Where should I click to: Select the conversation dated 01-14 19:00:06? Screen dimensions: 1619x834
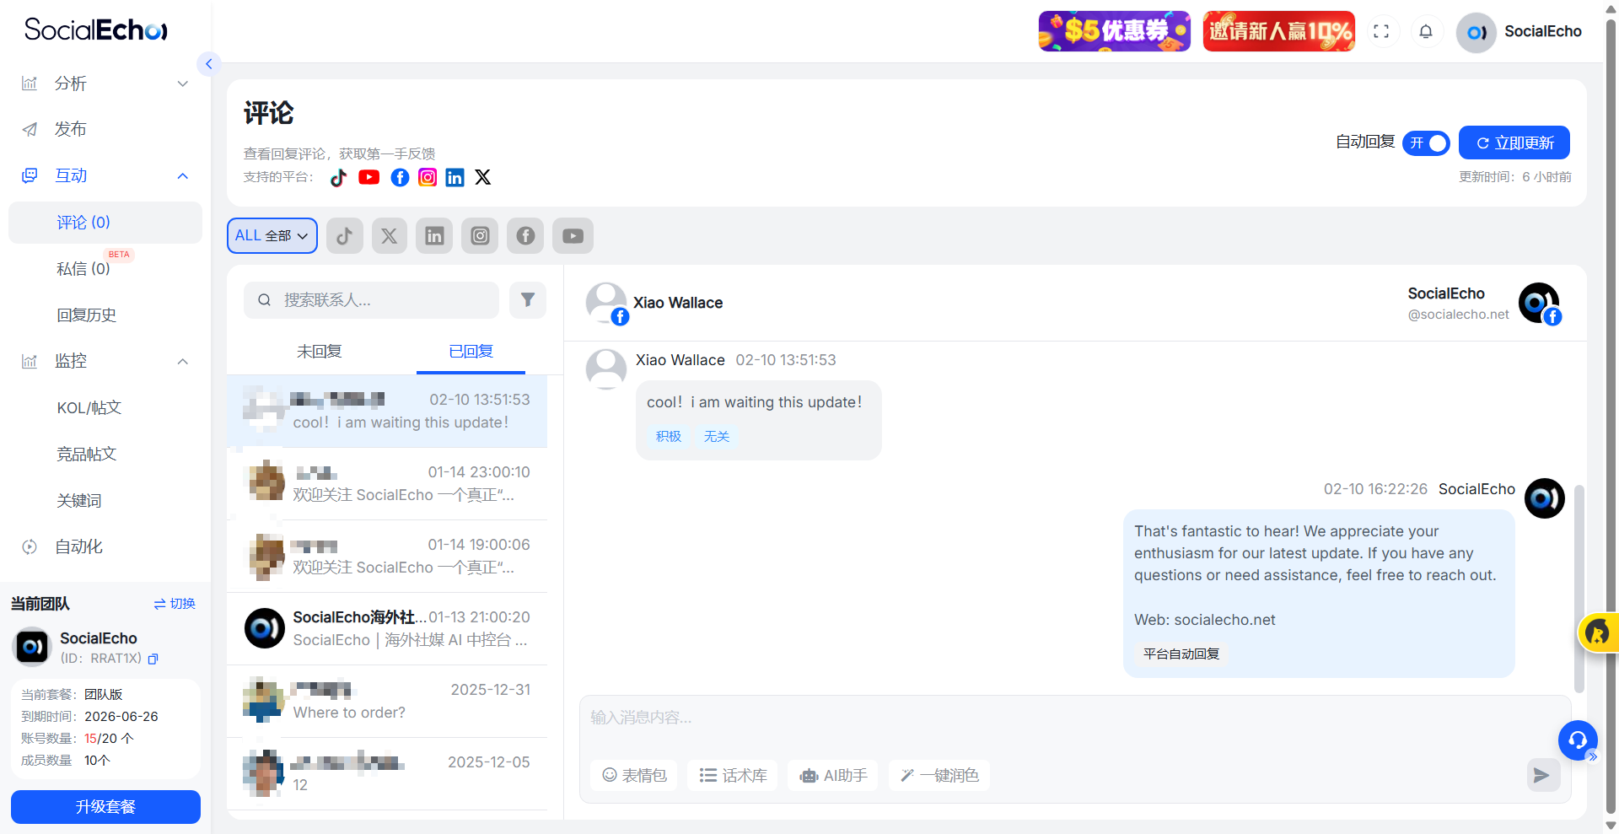click(387, 557)
